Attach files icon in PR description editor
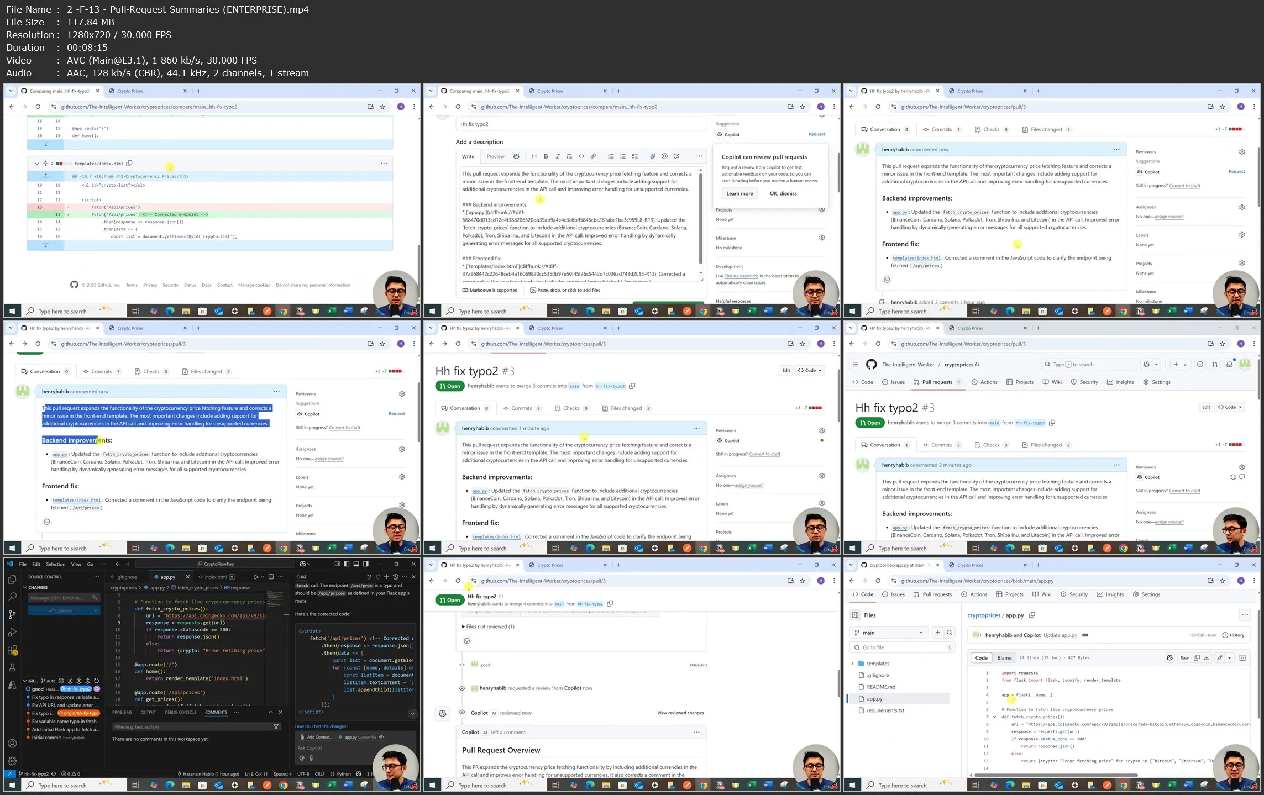This screenshot has height=795, width=1264. tap(652, 156)
